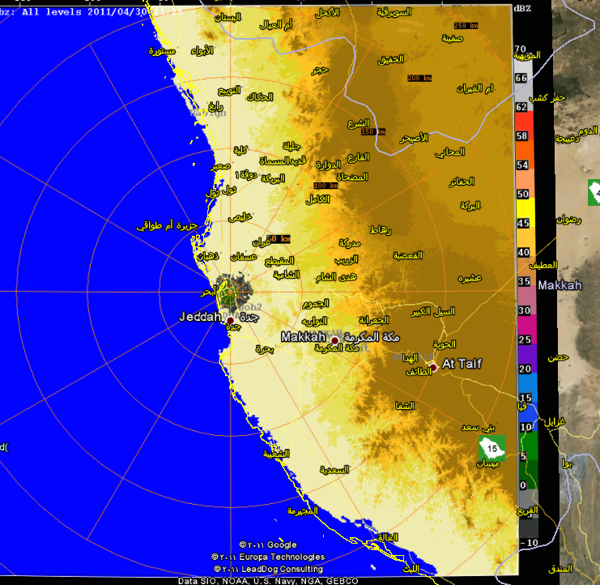The image size is (600, 585).
Task: Click the "المجيرمة" coastal label
Action: tap(302, 510)
